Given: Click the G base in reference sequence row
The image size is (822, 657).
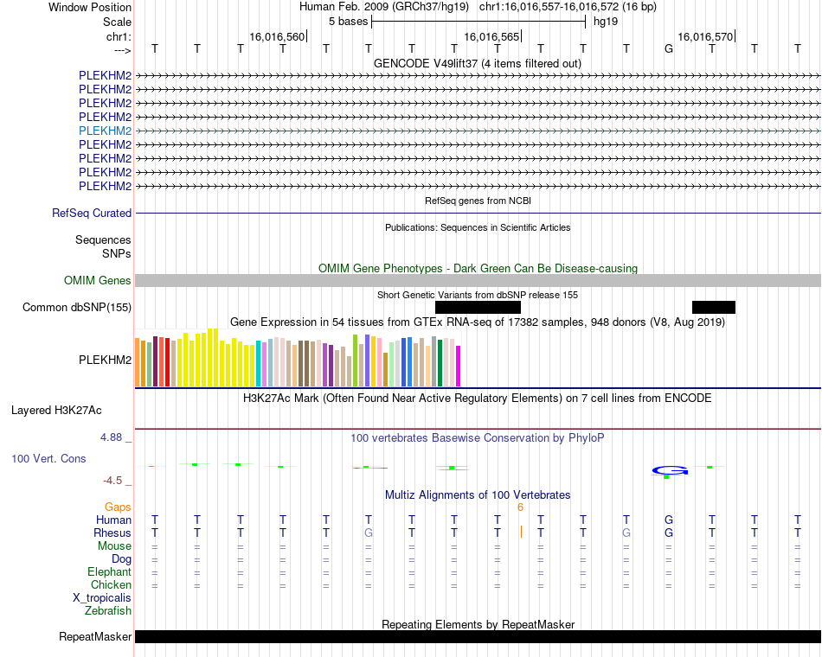Looking at the screenshot, I should 668,48.
